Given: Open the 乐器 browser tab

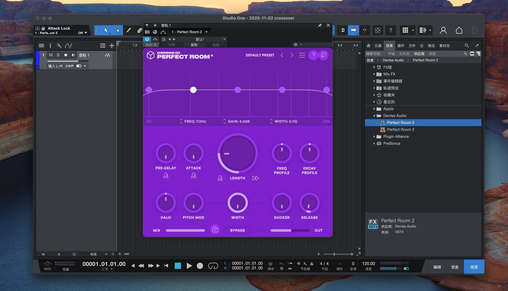Looking at the screenshot, I should click(x=378, y=46).
